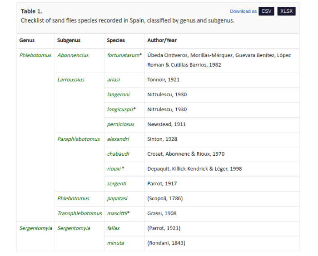The height and width of the screenshot is (256, 318).
Task: Open the papatasi species entry
Action: tap(117, 198)
